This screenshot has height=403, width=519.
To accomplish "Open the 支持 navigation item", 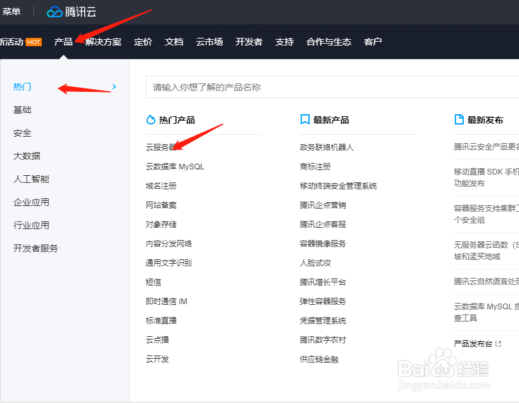I will [285, 42].
